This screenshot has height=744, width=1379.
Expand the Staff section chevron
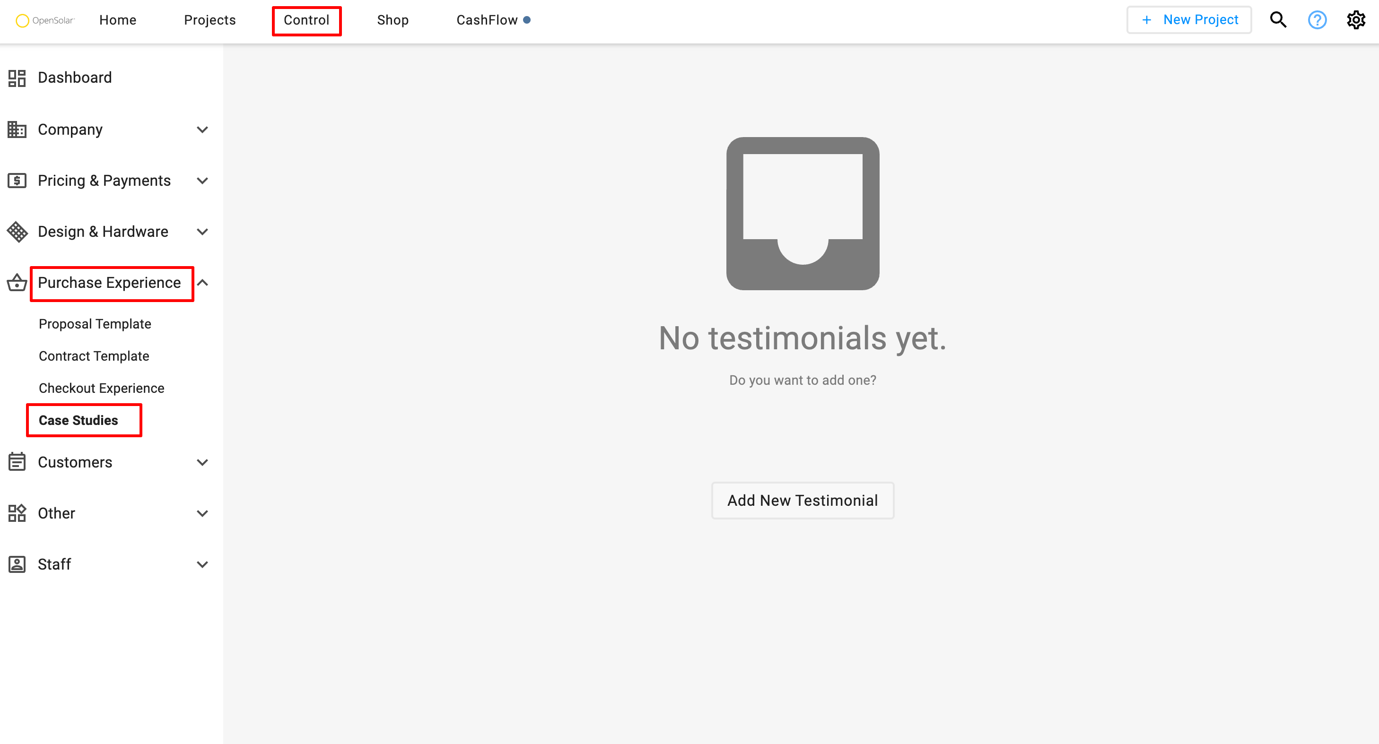pyautogui.click(x=202, y=564)
